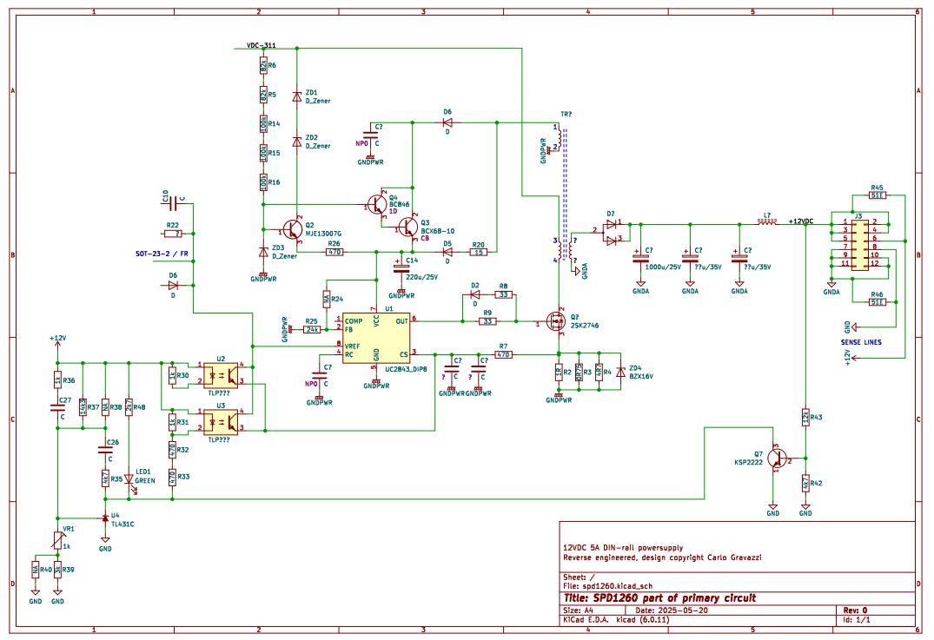The image size is (934, 640).
Task: Select the U2 optocoupler symbol
Action: (x=221, y=375)
